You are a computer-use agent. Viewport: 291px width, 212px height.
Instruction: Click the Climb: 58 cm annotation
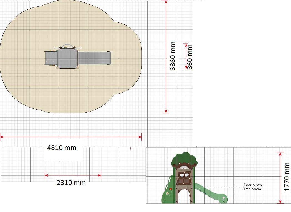pyautogui.click(x=251, y=189)
